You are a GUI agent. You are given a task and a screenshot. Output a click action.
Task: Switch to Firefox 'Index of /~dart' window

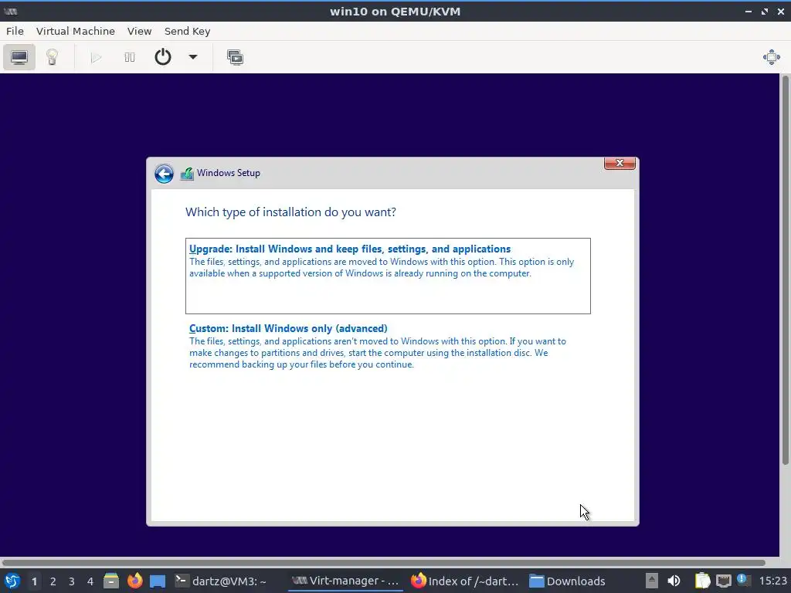(464, 581)
